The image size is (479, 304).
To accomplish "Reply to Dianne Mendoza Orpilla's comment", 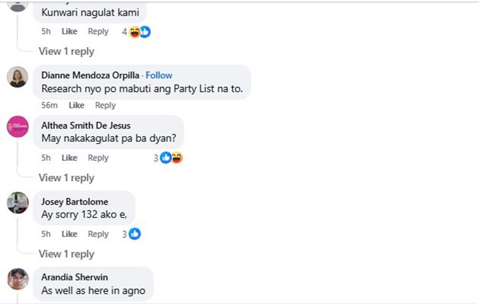I will coord(105,105).
